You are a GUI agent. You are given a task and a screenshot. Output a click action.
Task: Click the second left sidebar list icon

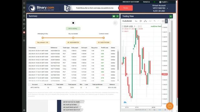pyautogui.click(x=24, y=7)
